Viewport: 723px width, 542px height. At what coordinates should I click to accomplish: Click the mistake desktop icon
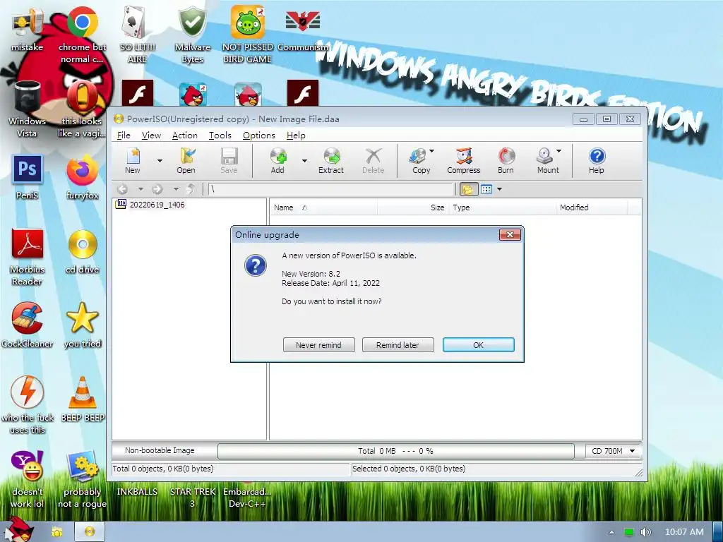pos(28,30)
